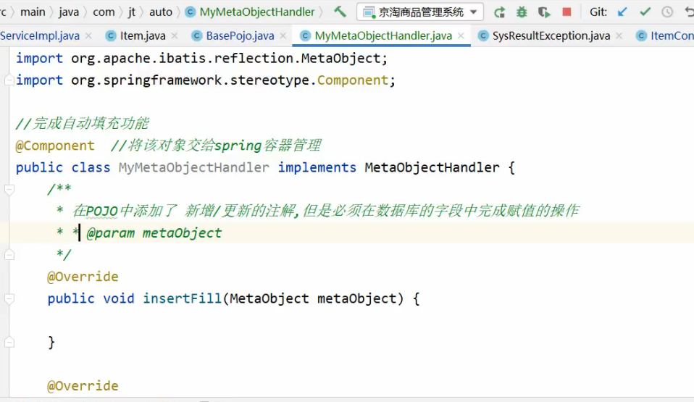Image resolution: width=694 pixels, height=402 pixels.
Task: Click the main breadcrumb folder
Action: point(33,12)
